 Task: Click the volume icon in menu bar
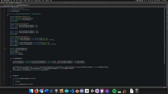point(152,1)
